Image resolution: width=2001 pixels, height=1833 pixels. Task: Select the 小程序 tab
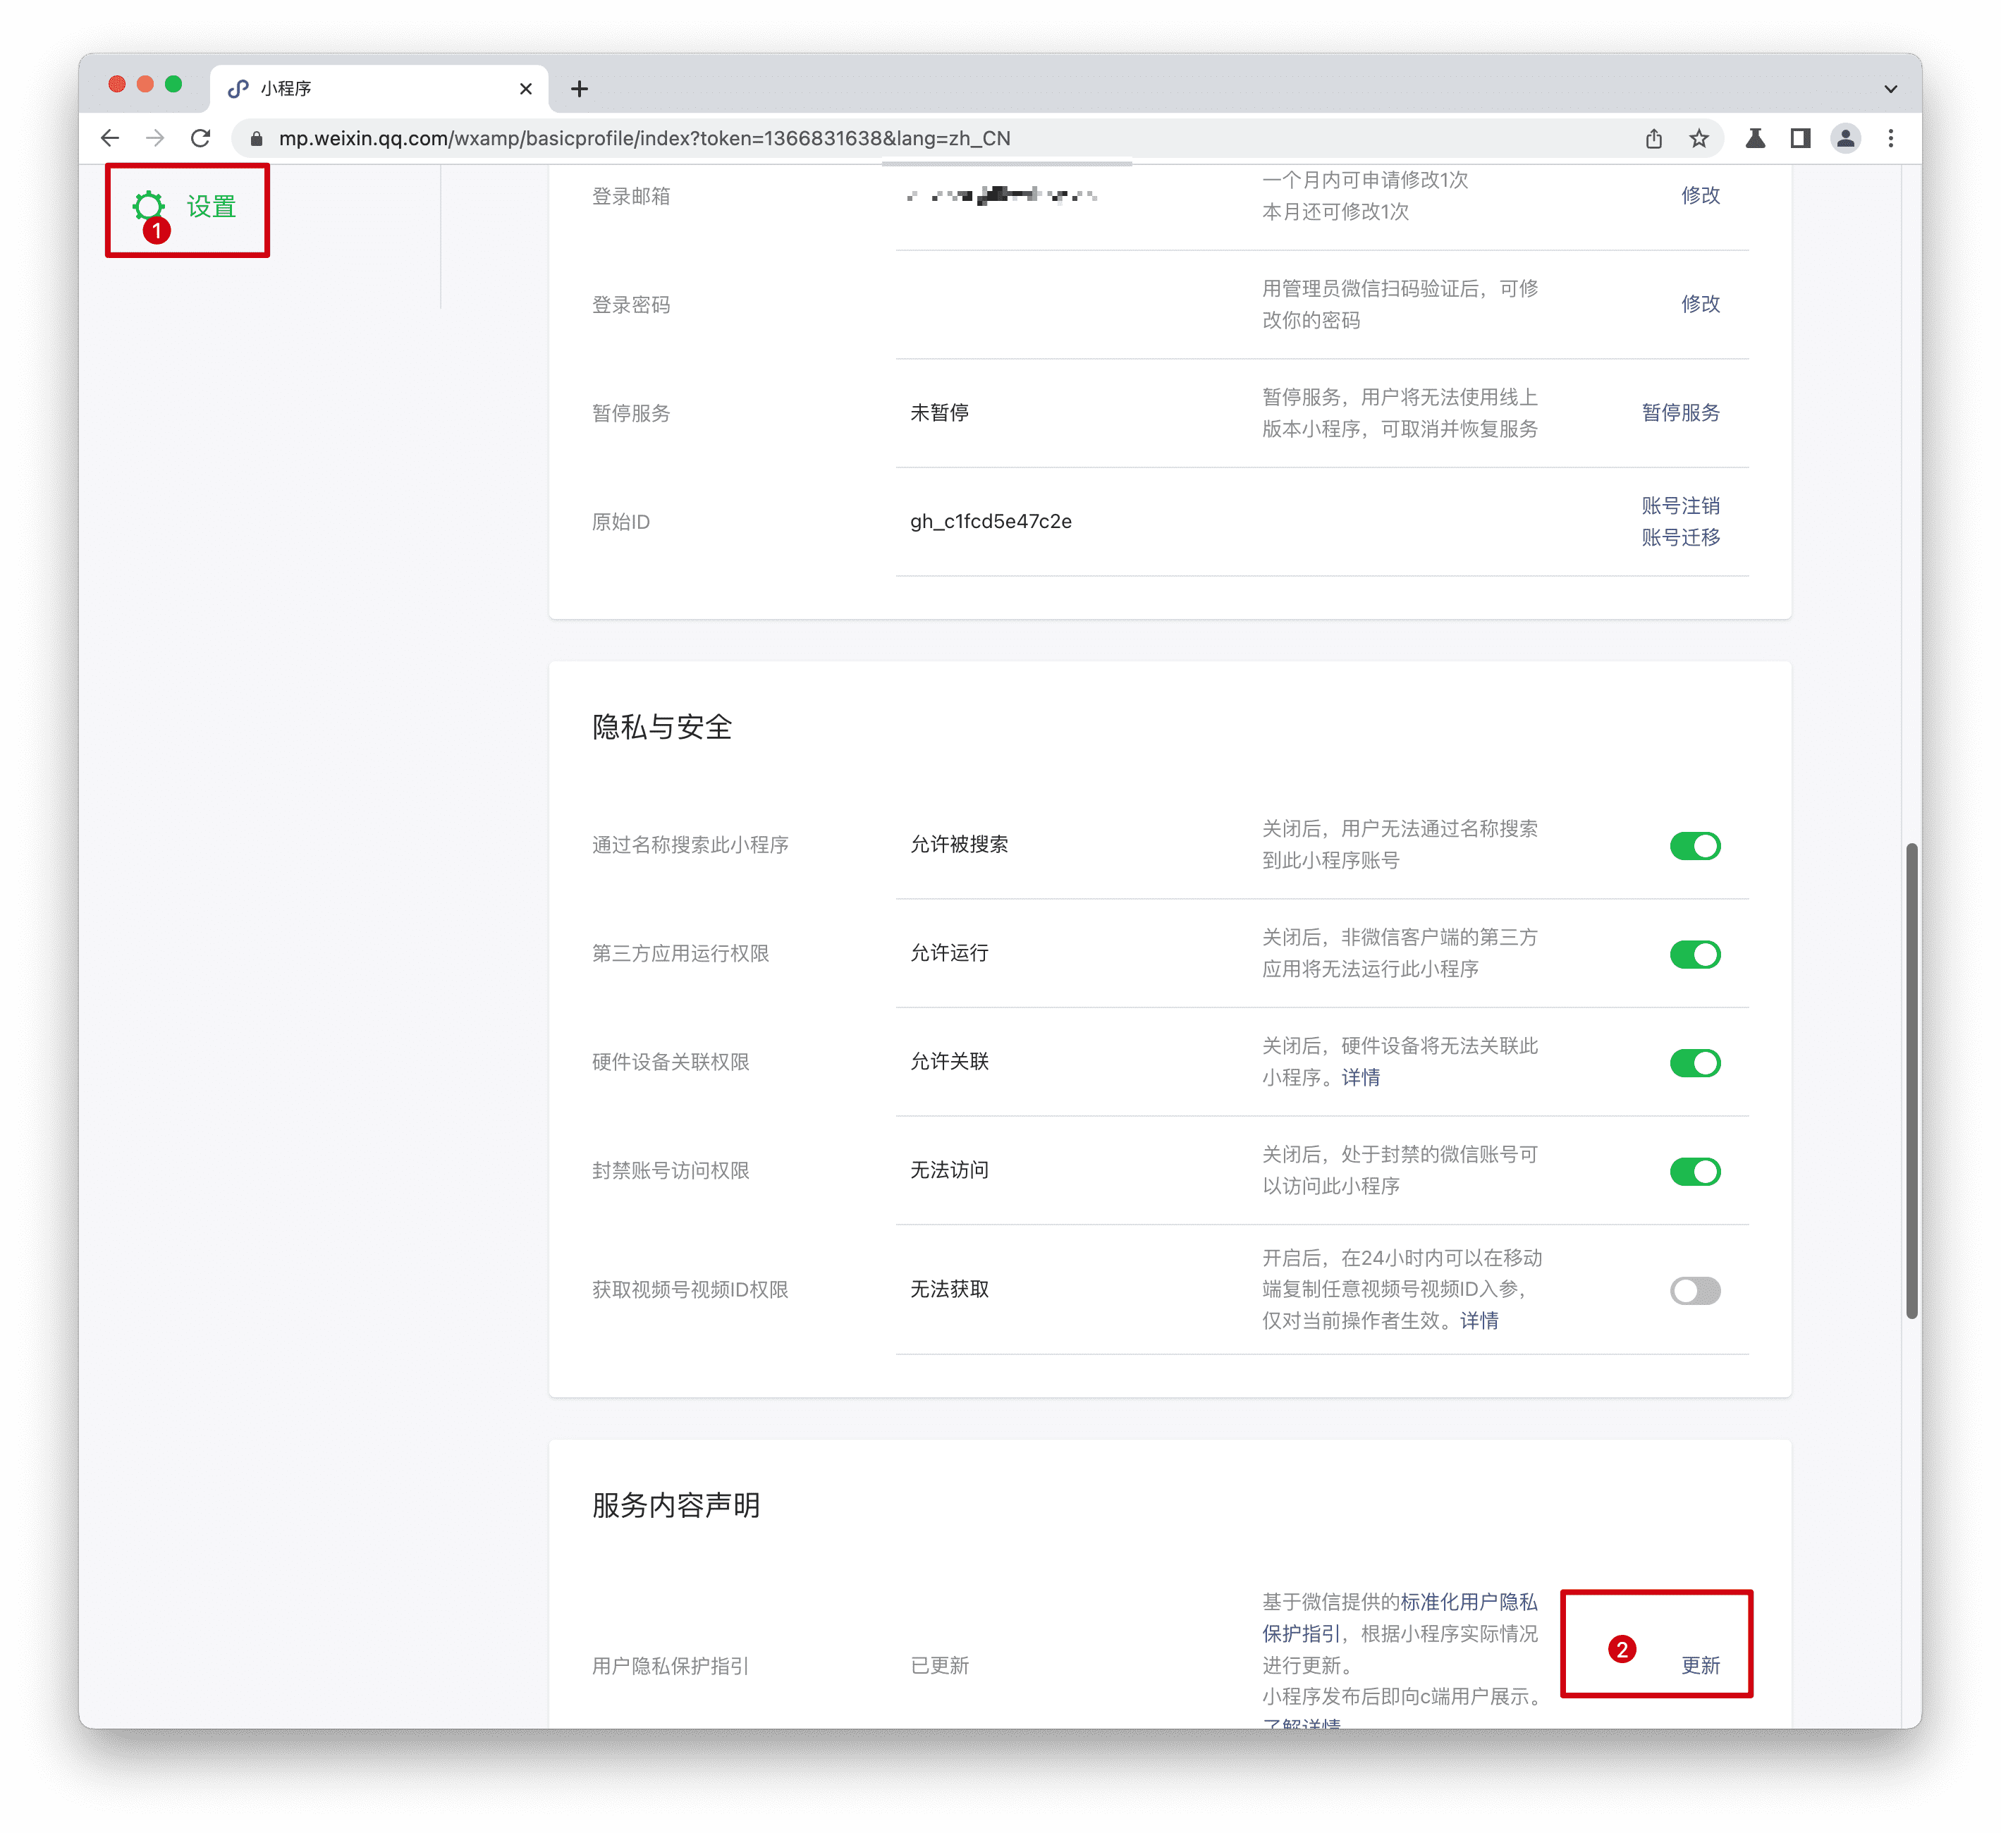click(x=378, y=88)
